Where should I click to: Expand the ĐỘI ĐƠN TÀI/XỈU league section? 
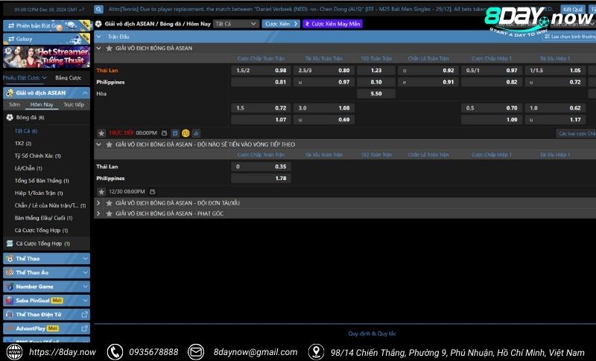tap(100, 202)
